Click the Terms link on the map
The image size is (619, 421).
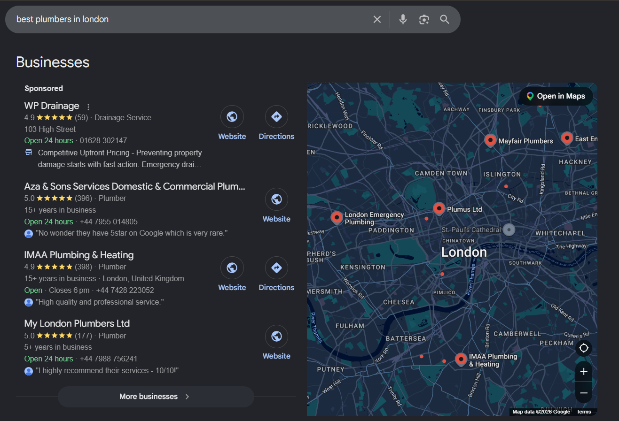point(584,412)
